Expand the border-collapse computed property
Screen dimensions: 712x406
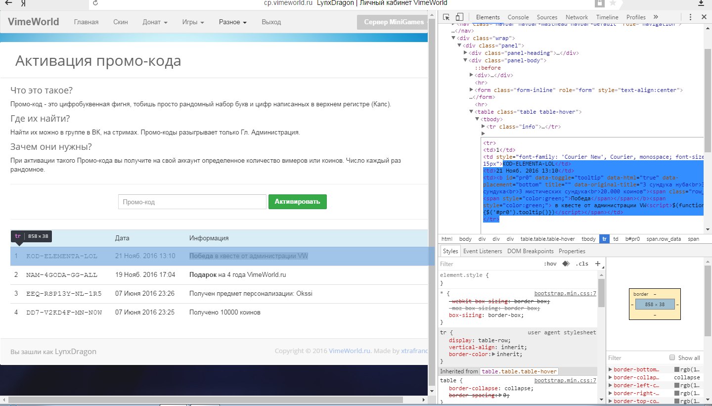tap(610, 377)
